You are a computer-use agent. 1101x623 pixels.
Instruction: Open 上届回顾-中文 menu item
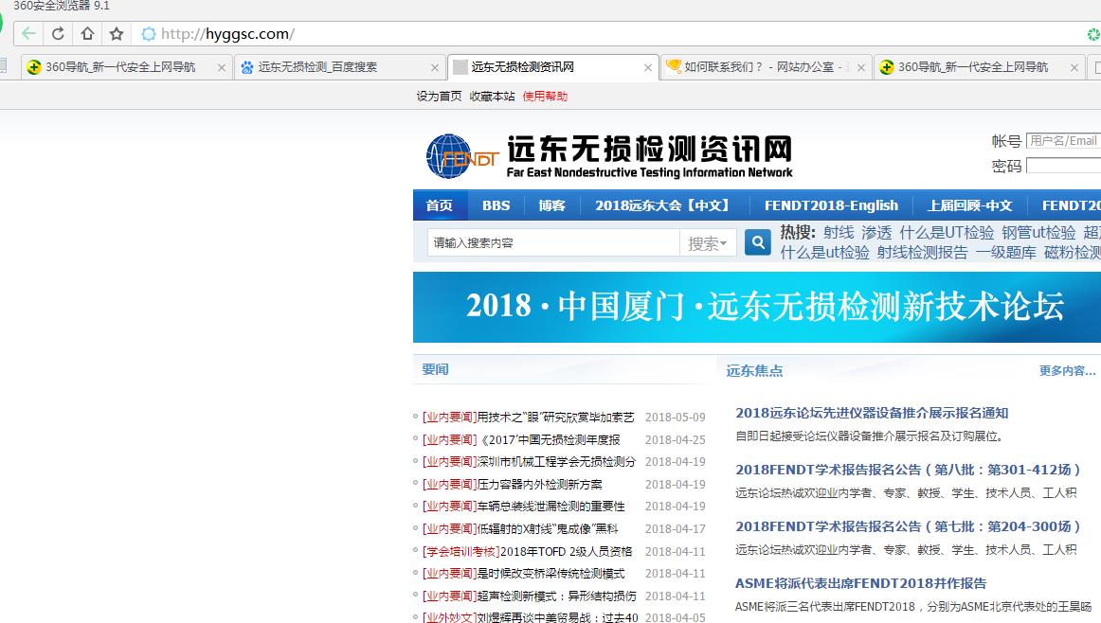pyautogui.click(x=969, y=205)
